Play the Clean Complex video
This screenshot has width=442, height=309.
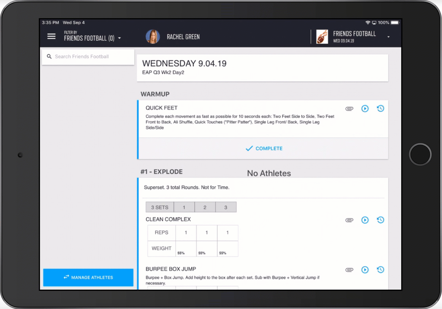pyautogui.click(x=365, y=220)
